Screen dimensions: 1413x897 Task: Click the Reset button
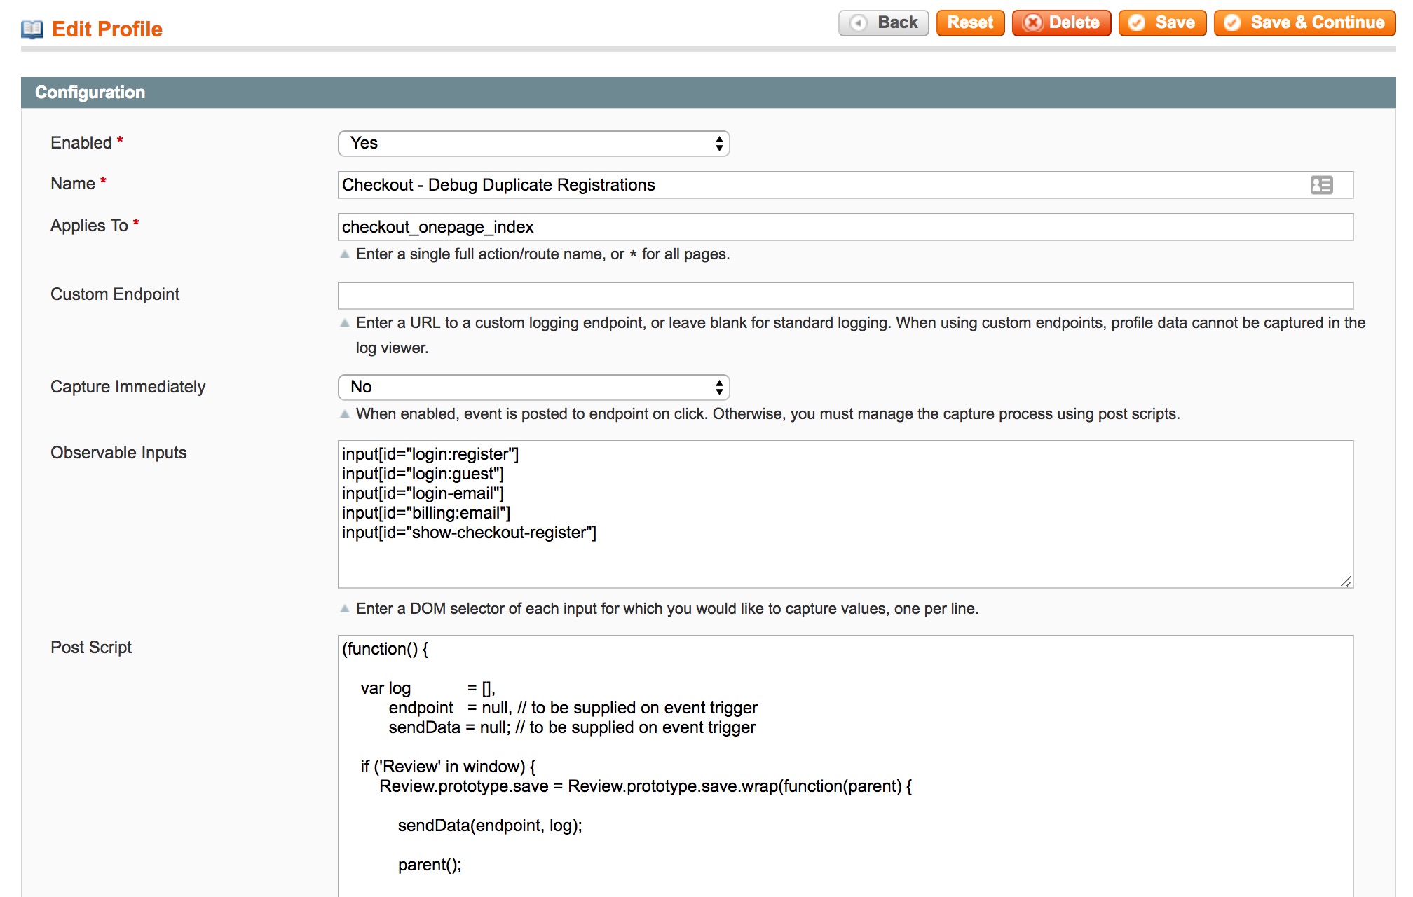coord(970,23)
